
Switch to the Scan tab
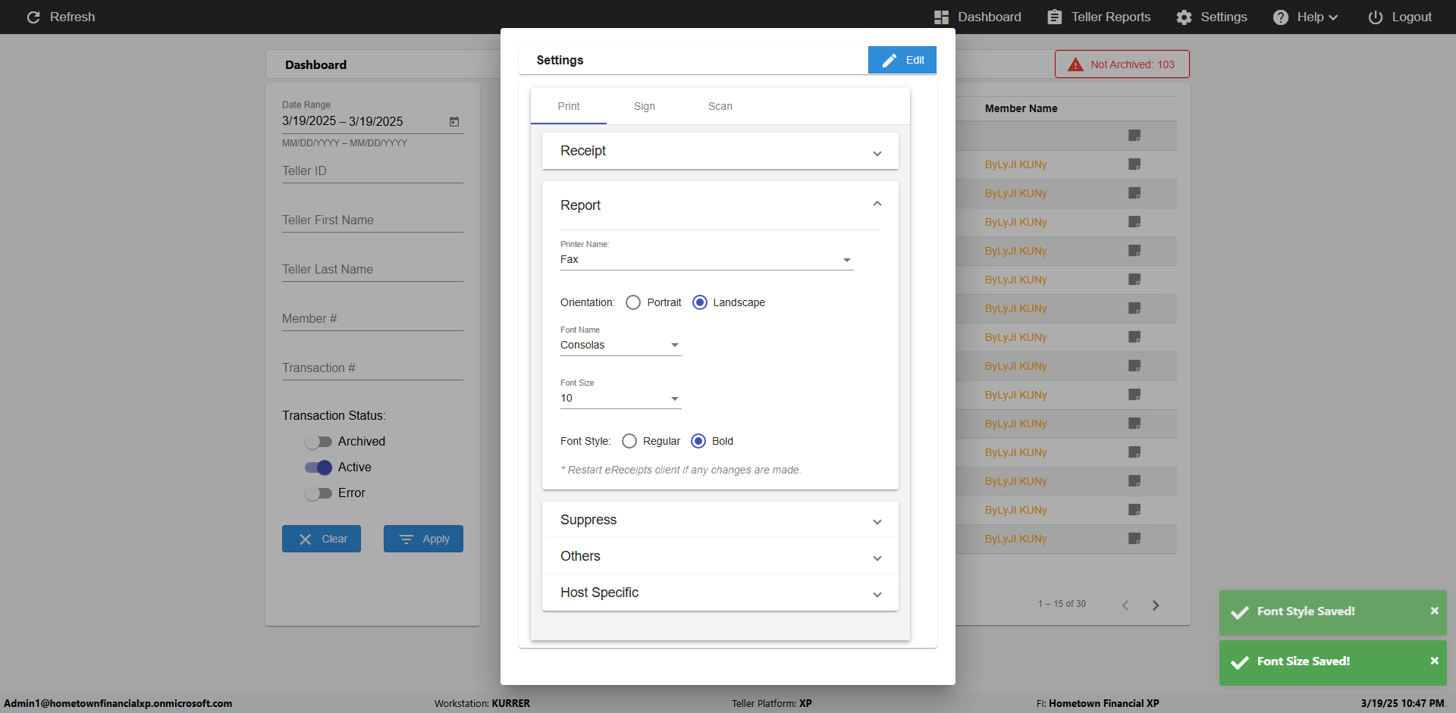click(x=720, y=106)
